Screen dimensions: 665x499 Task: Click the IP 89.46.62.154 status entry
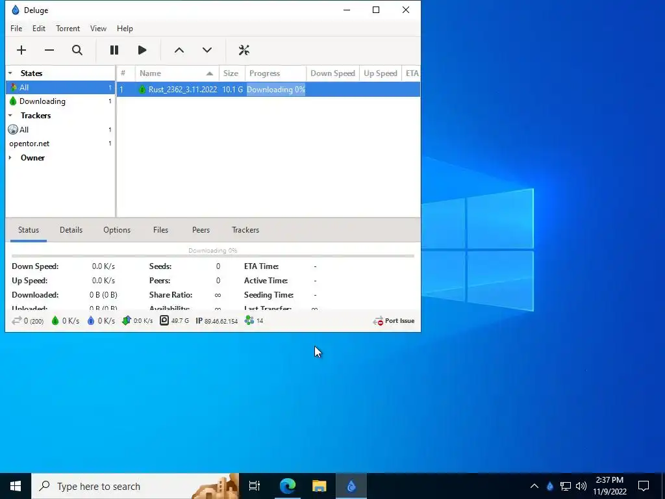[216, 321]
